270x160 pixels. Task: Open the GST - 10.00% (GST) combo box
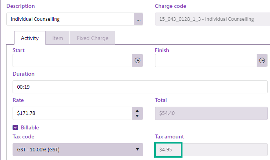click(x=73, y=149)
